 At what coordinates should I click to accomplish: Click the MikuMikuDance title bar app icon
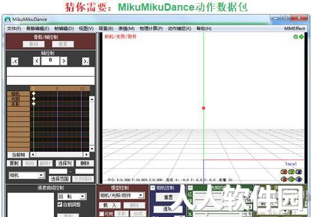tap(7, 20)
